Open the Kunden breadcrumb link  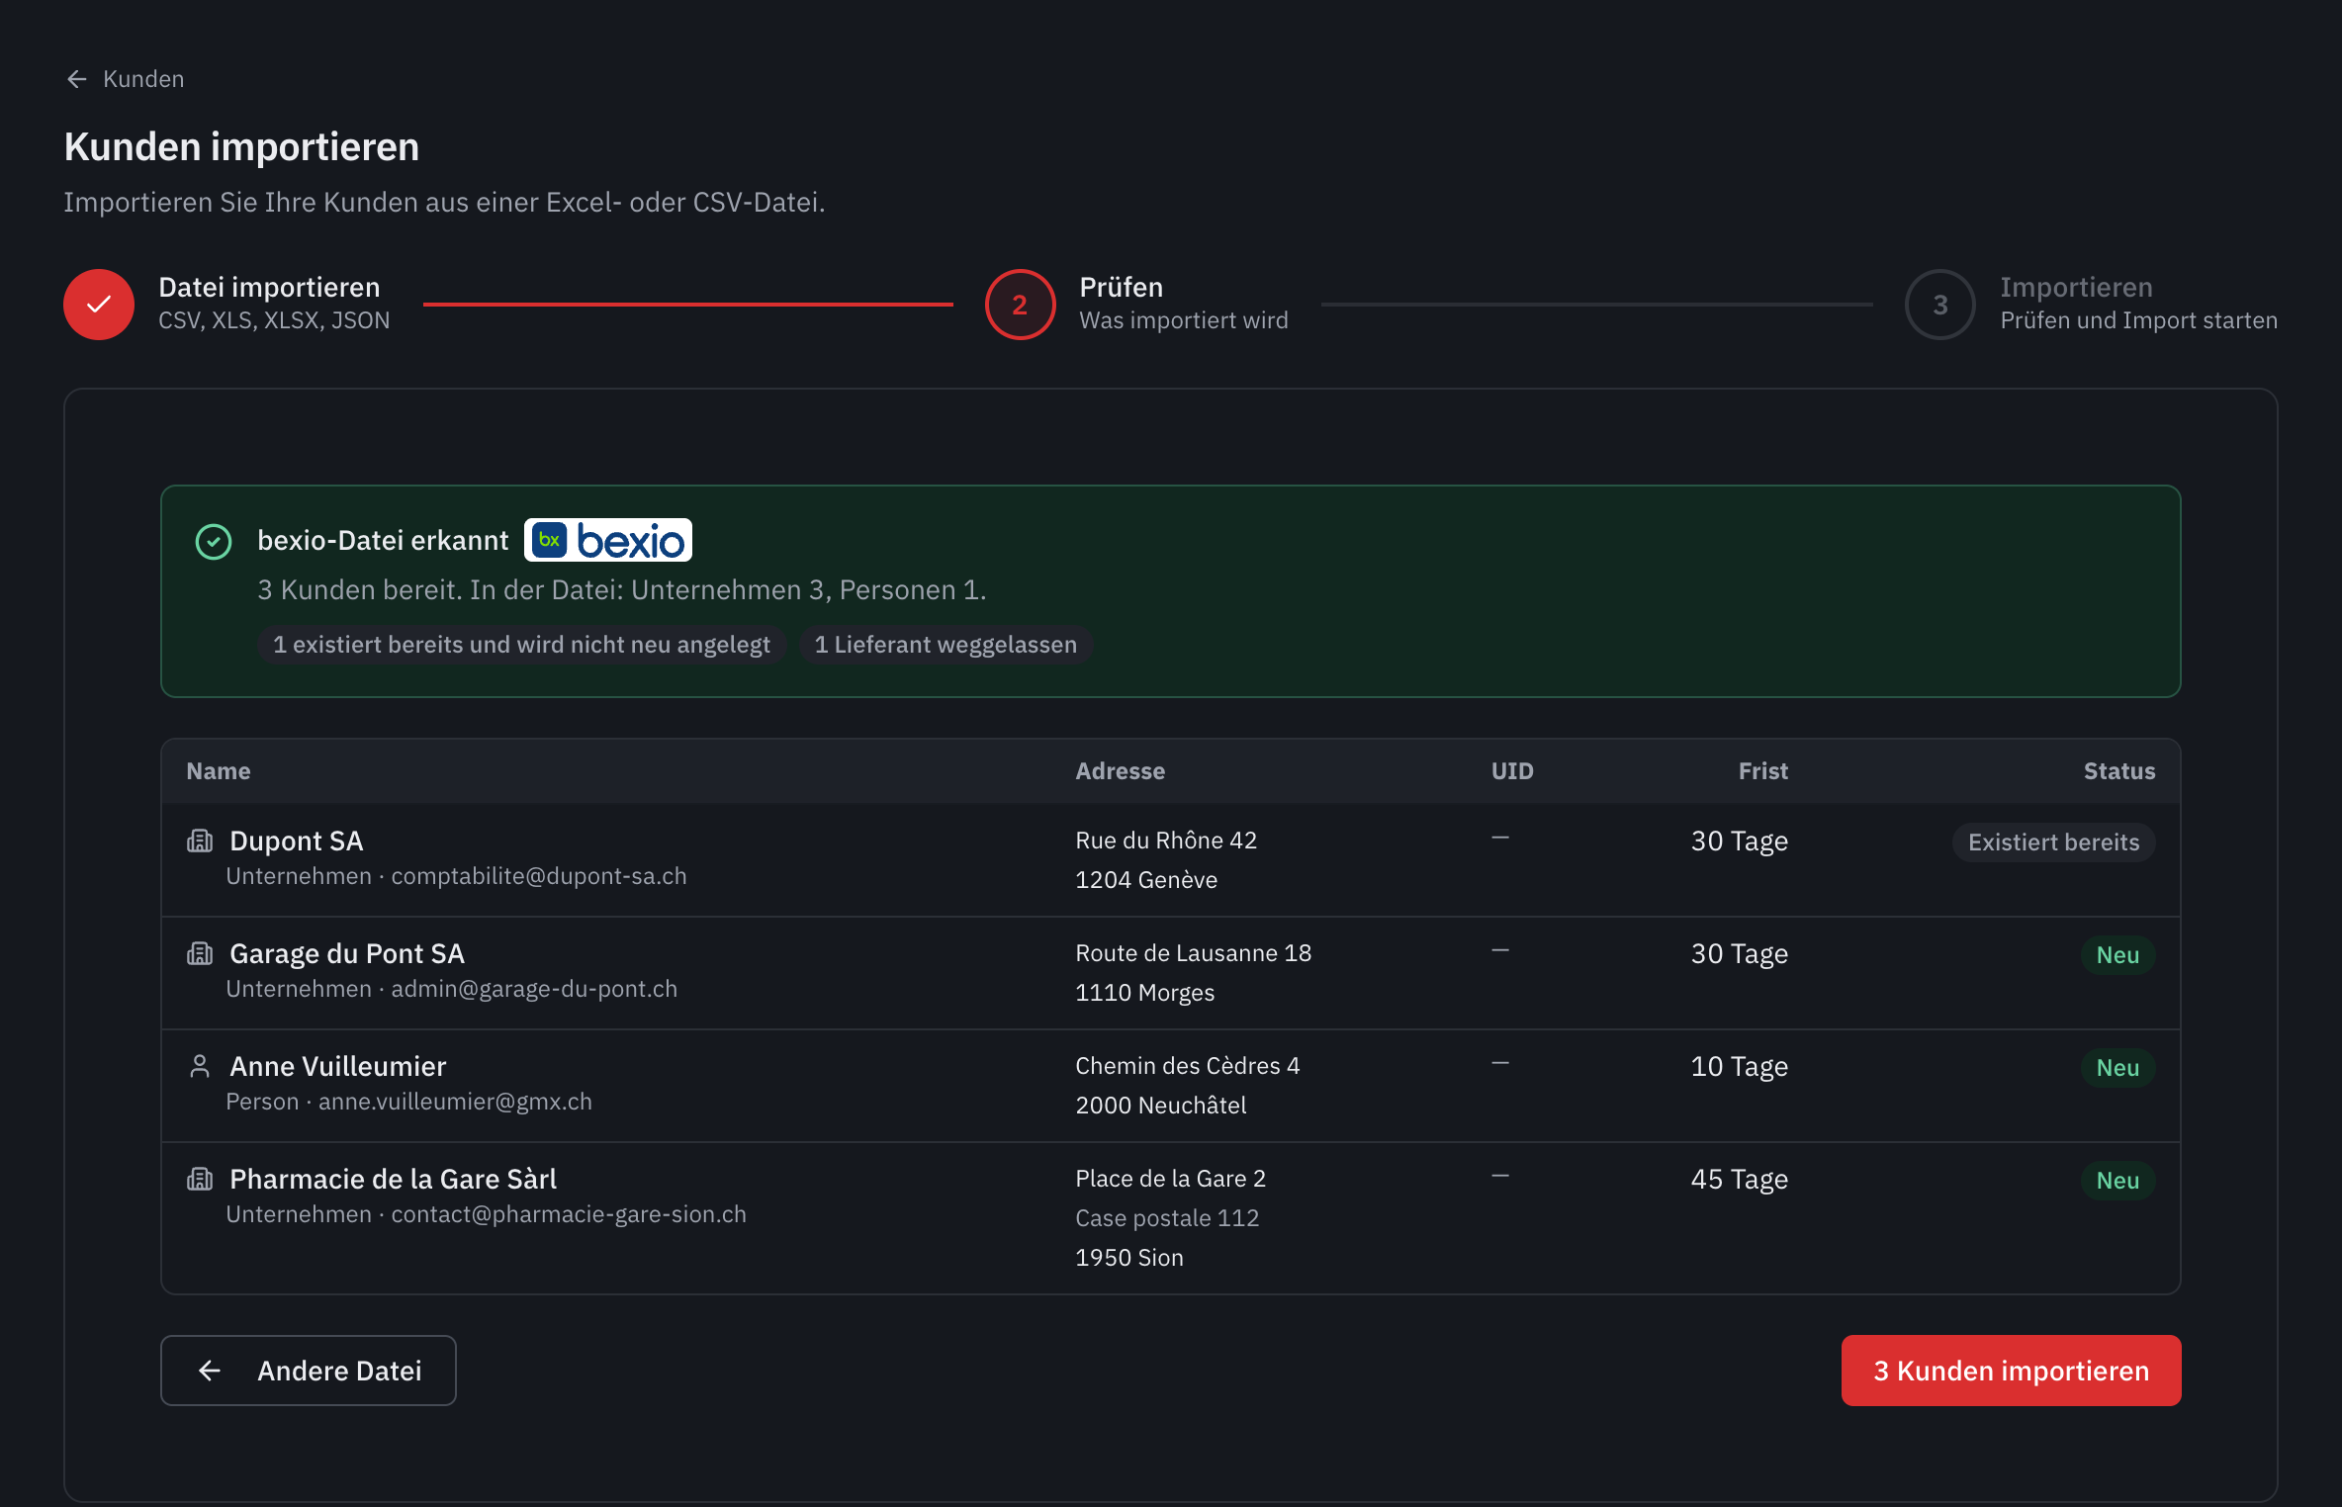[x=143, y=79]
